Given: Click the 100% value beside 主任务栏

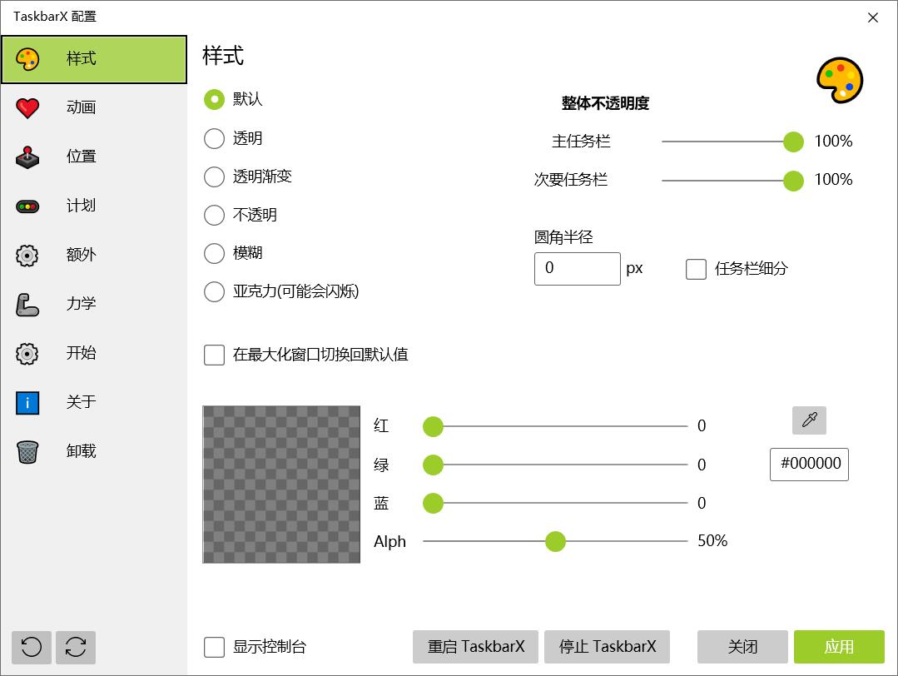Looking at the screenshot, I should pyautogui.click(x=833, y=141).
